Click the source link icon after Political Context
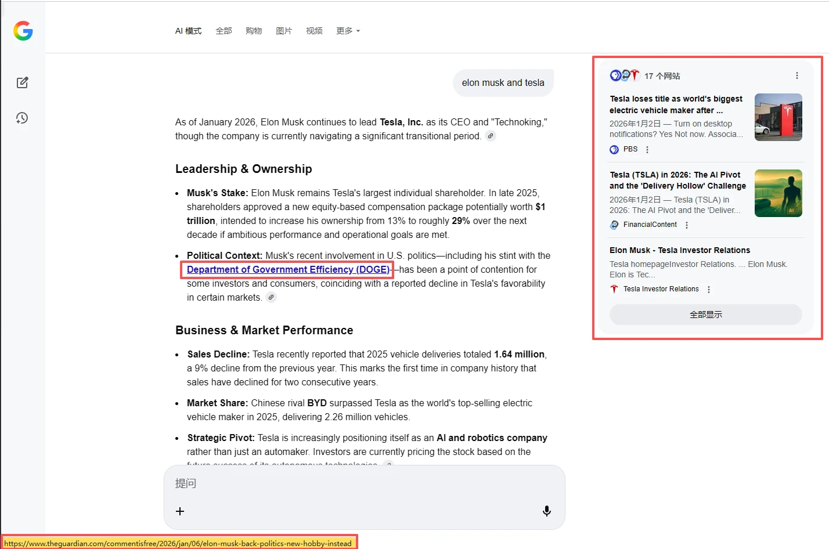The height and width of the screenshot is (549, 829). click(271, 297)
